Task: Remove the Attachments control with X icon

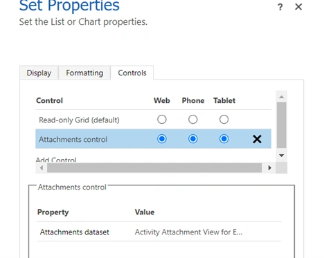Action: coord(257,139)
